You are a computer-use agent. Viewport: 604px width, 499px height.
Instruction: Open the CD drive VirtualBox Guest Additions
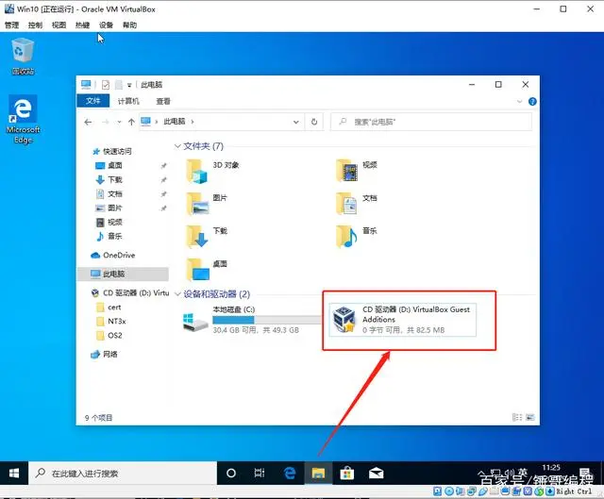(x=403, y=320)
